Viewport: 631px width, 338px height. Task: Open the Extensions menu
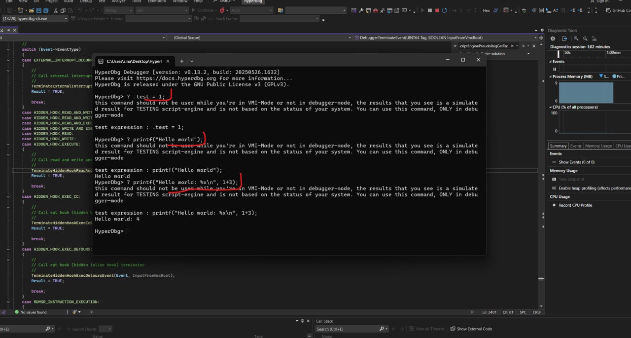(157, 1)
